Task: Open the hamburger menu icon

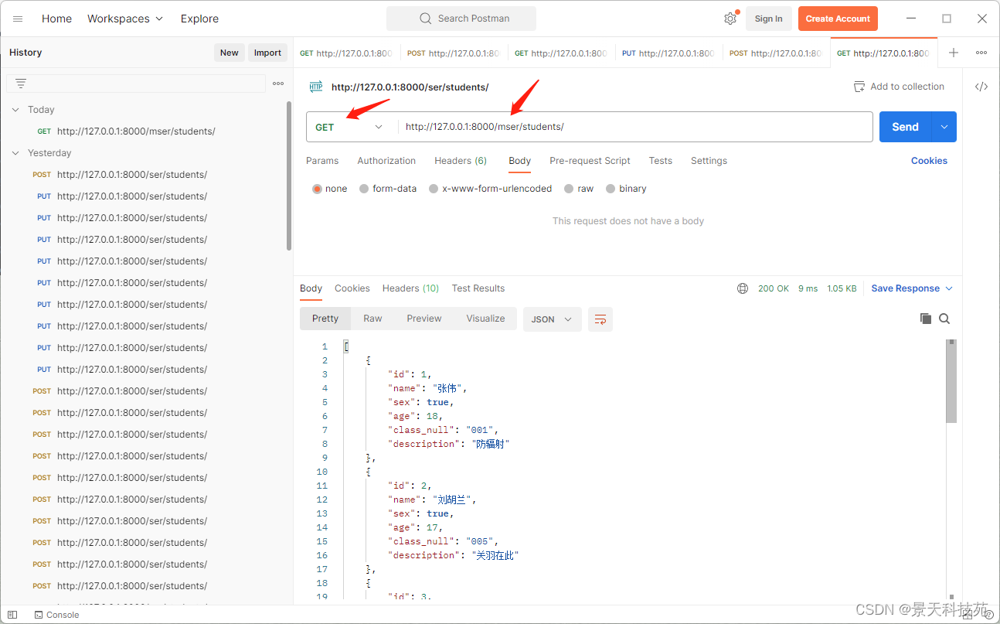Action: (18, 19)
